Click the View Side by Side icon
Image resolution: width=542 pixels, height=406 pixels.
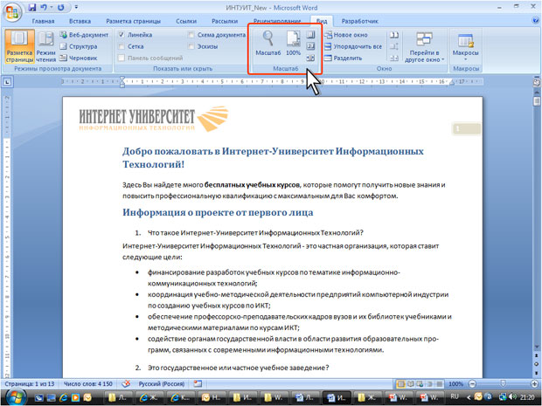(393, 35)
